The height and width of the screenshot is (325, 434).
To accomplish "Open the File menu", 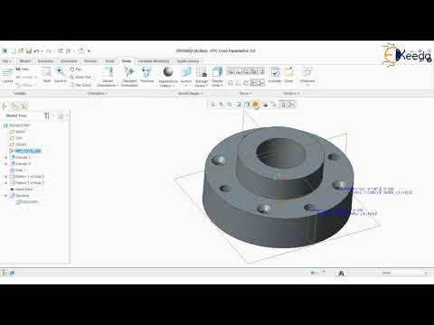I will (x=6, y=61).
